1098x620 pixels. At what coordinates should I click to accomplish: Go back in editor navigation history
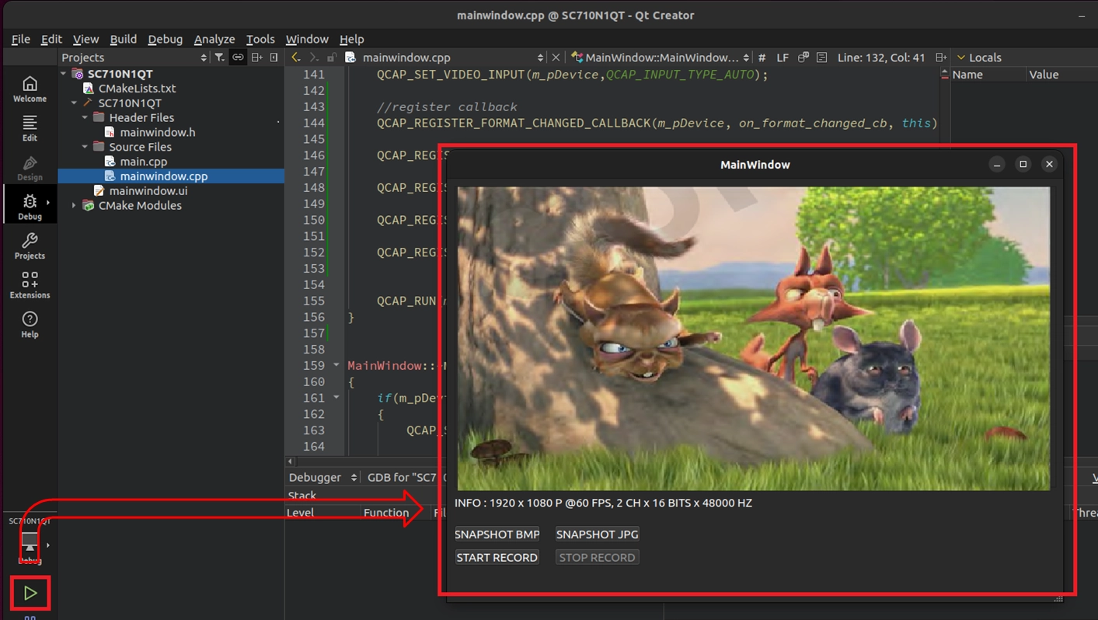tap(295, 57)
